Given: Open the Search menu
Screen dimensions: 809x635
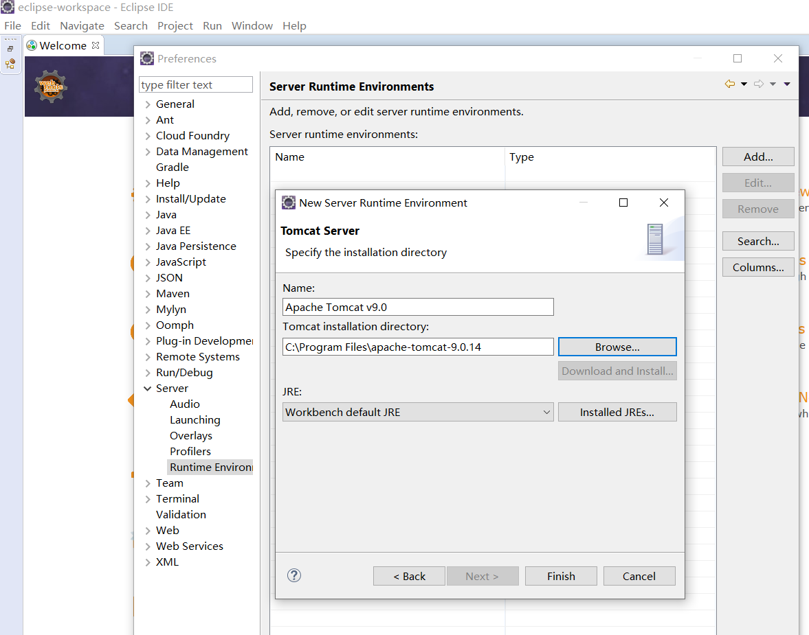Looking at the screenshot, I should tap(131, 26).
